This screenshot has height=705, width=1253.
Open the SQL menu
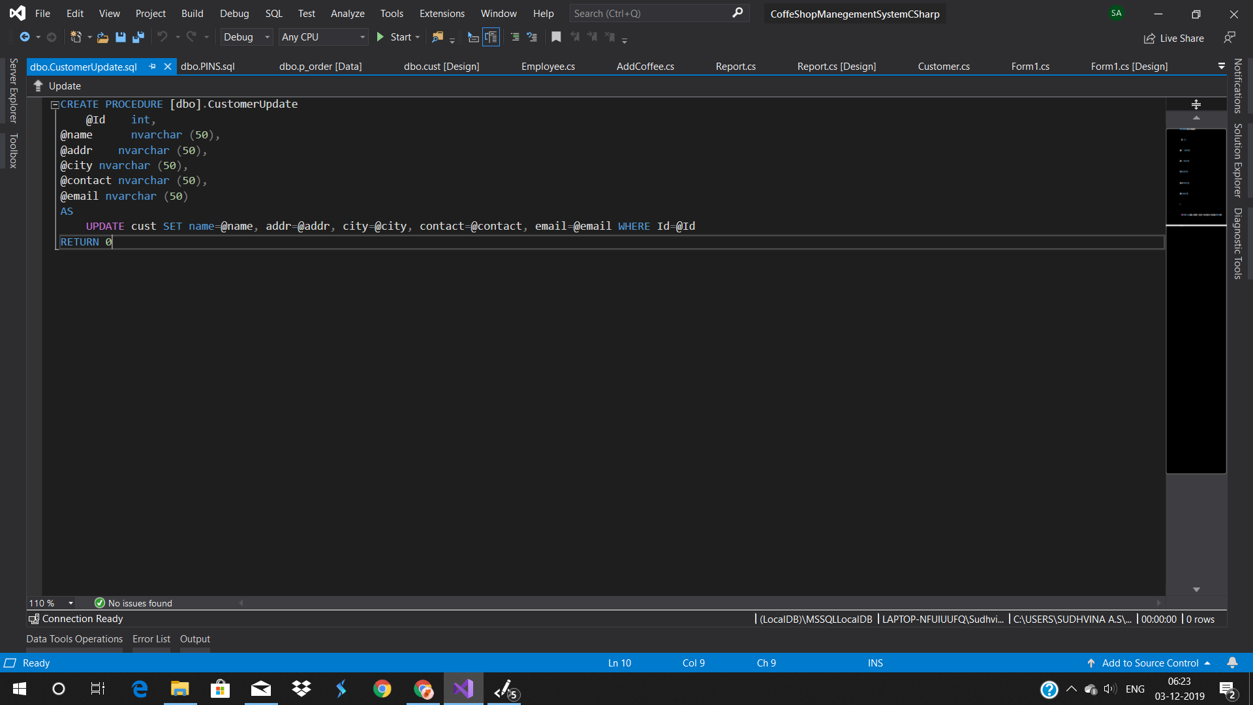click(273, 13)
